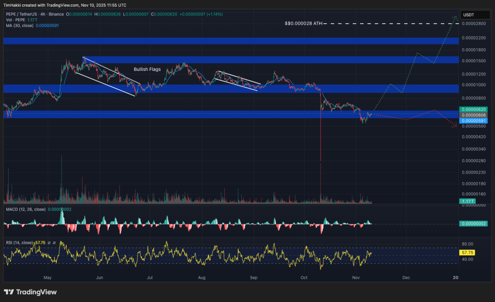Click the first RSI crossed-circle icon
495x302 pixels.
point(48,242)
